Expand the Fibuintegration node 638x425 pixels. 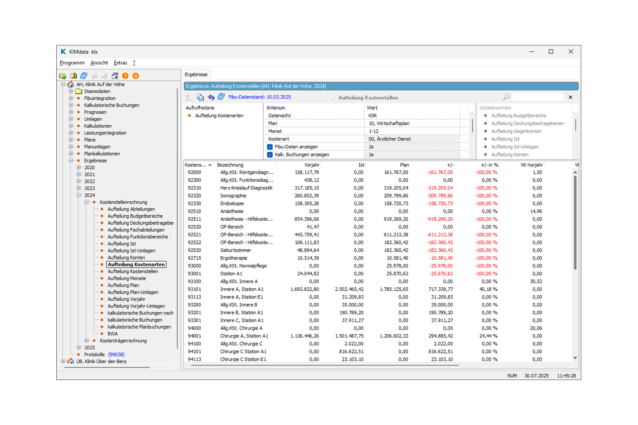pyautogui.click(x=71, y=98)
